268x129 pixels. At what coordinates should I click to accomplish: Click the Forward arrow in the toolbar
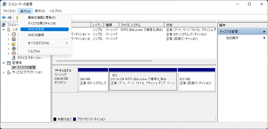pos(10,17)
